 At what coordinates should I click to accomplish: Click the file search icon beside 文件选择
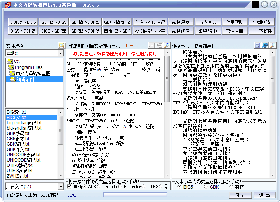[x=61, y=45]
